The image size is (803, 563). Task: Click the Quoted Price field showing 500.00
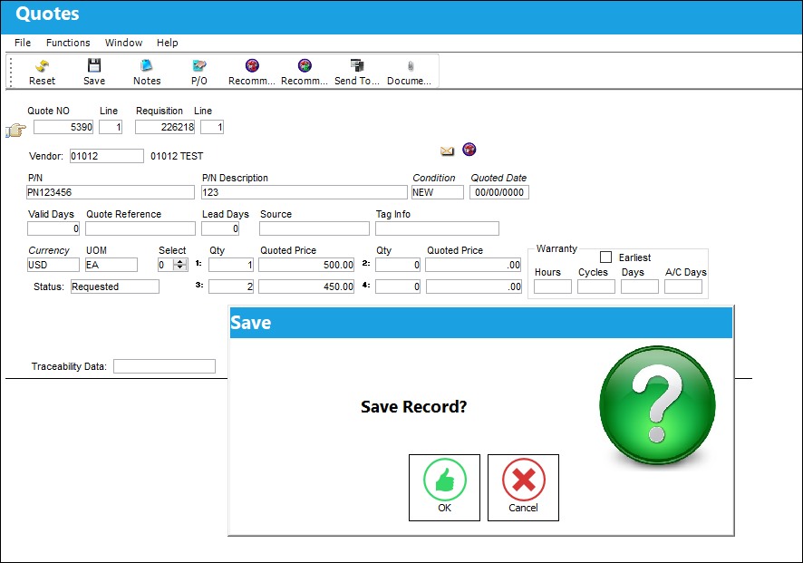click(306, 265)
